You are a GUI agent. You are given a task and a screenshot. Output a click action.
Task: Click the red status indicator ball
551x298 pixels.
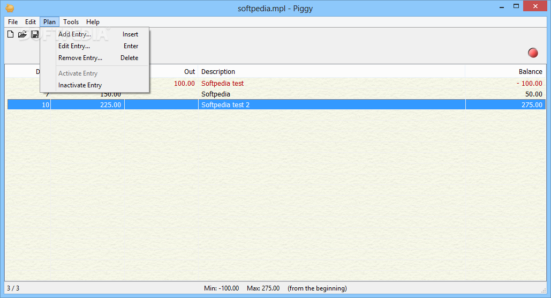[x=533, y=53]
